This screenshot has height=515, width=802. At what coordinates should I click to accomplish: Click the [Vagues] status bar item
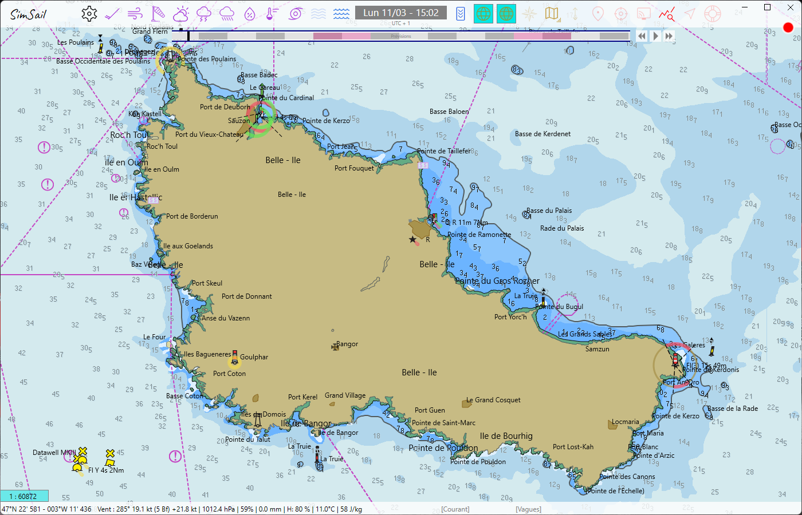pos(528,509)
